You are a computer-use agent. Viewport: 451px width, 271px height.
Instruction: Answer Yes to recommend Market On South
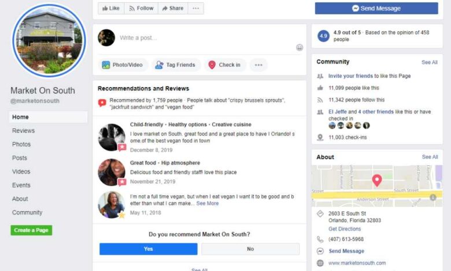[149, 249]
